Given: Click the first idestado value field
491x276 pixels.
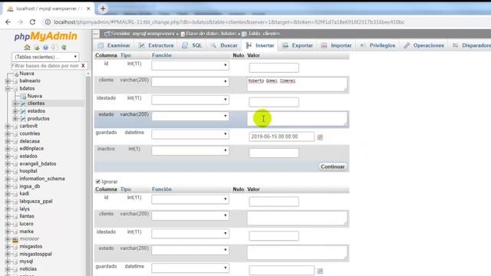Looking at the screenshot, I should click(274, 102).
